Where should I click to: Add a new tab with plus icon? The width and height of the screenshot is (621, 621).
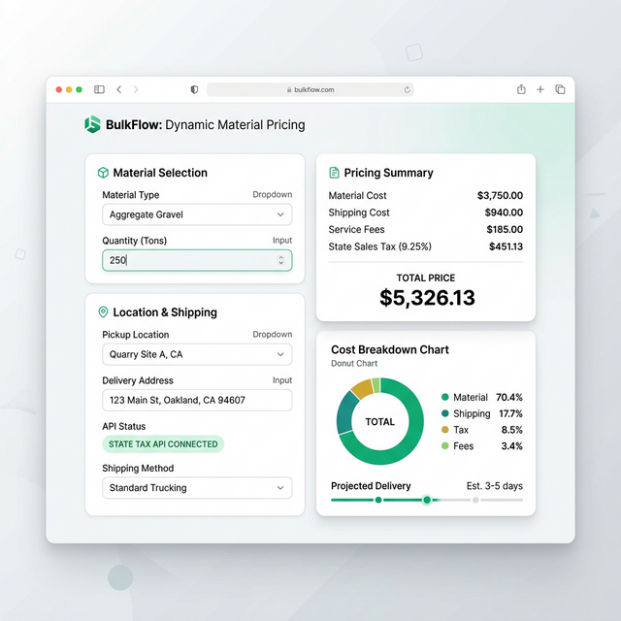pos(540,89)
